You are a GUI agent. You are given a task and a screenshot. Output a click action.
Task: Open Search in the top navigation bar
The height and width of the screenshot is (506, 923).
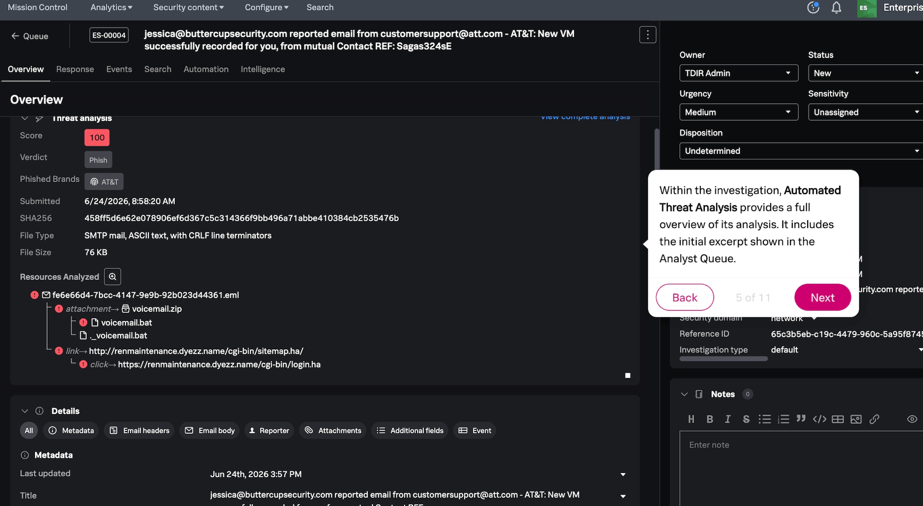[x=320, y=7]
